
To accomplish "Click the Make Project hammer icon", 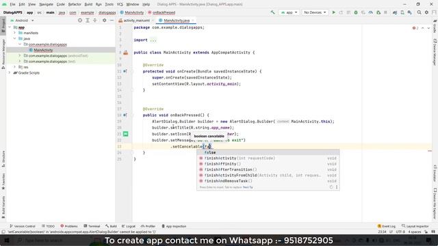I will coord(272,12).
